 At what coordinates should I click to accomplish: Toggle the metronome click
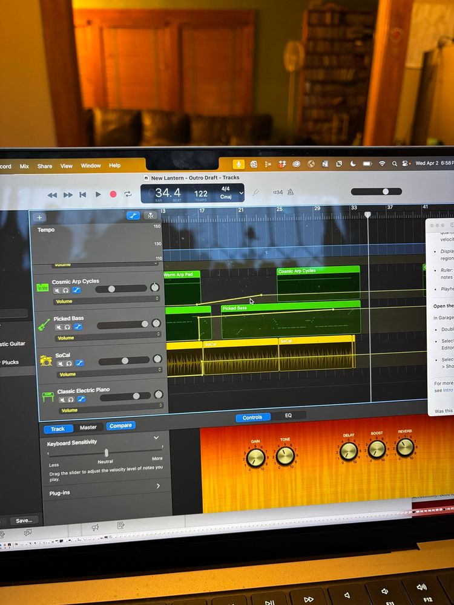pyautogui.click(x=291, y=191)
